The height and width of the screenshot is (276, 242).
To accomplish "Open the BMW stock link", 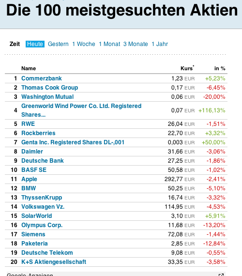I will pyautogui.click(x=29, y=188).
